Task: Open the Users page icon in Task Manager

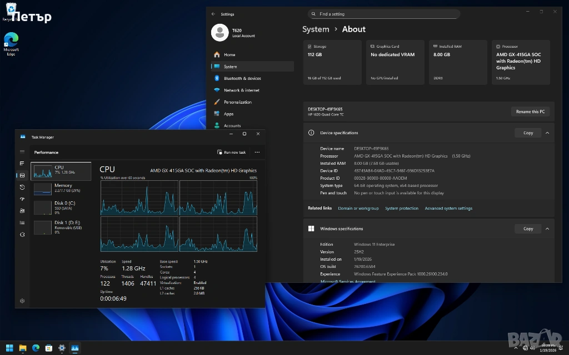Action: (22, 211)
